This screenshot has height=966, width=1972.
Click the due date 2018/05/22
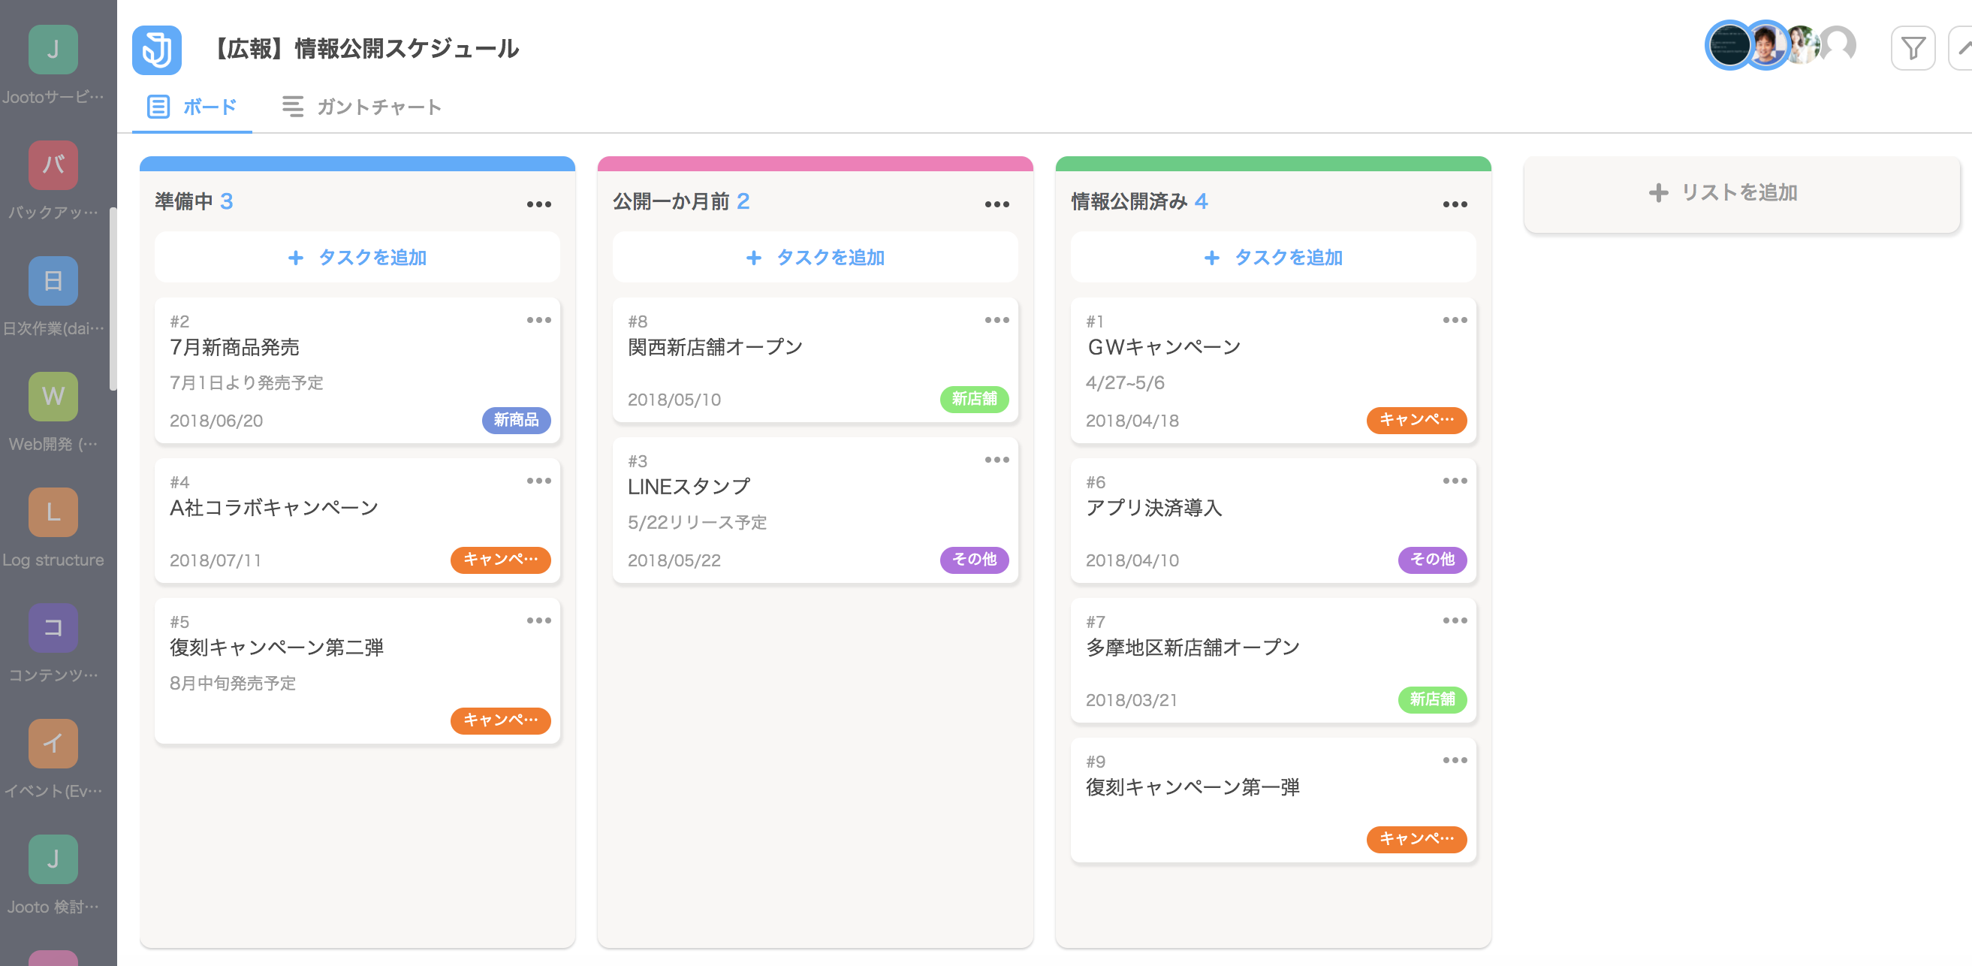point(674,560)
